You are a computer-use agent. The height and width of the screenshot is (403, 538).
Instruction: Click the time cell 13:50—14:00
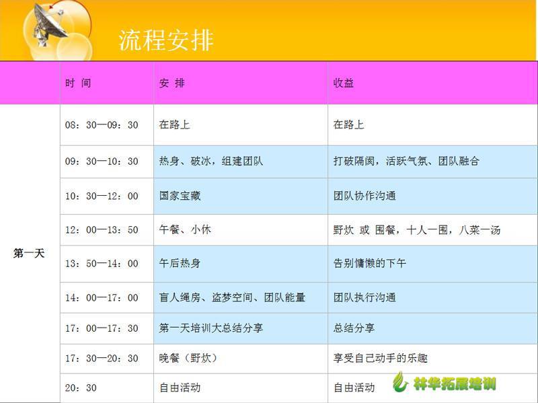pyautogui.click(x=107, y=264)
